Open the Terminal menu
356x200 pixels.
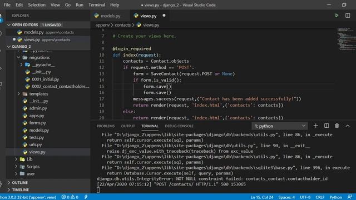(97, 5)
